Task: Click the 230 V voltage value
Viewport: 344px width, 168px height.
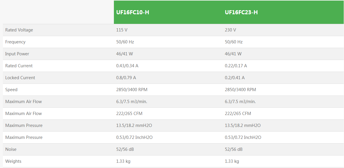Action: point(230,30)
